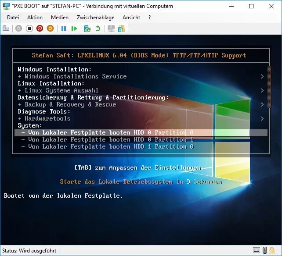This screenshot has width=282, height=256.
Task: Click the green Reset/resume play icon
Action: [x=74, y=28]
